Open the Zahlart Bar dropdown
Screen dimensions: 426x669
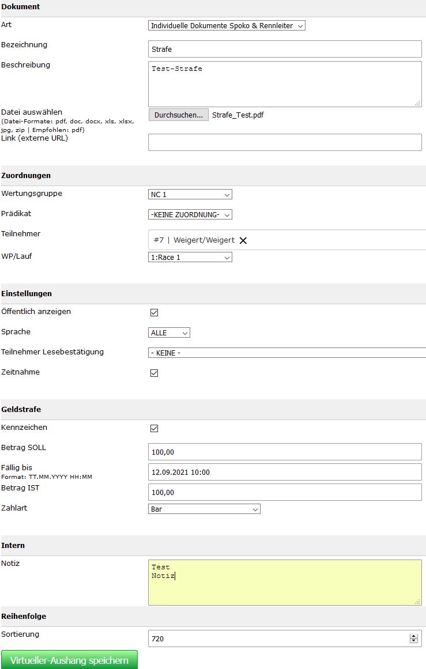204,509
